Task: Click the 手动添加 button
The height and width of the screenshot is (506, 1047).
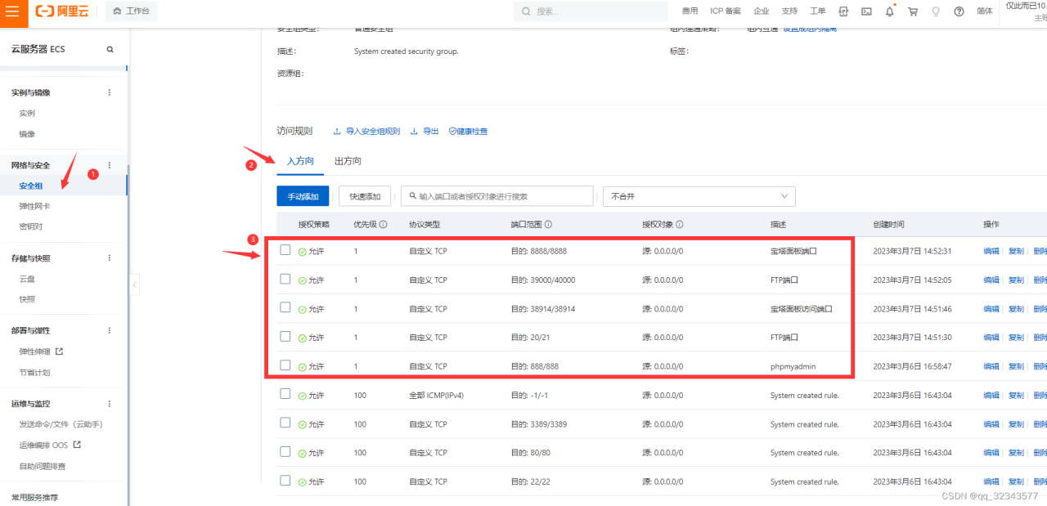Action: click(303, 196)
